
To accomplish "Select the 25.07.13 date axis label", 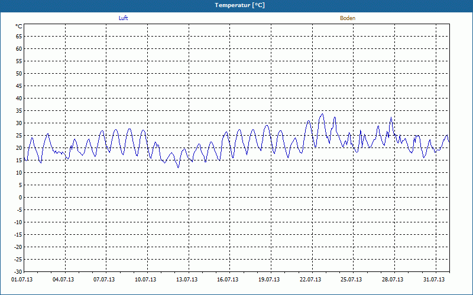I will (351, 280).
